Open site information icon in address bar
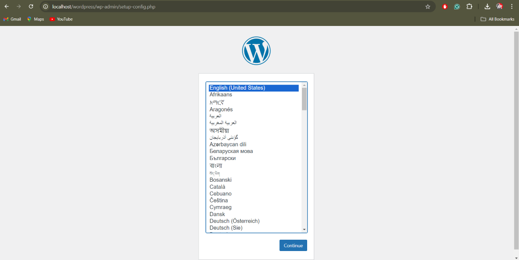 [46, 7]
